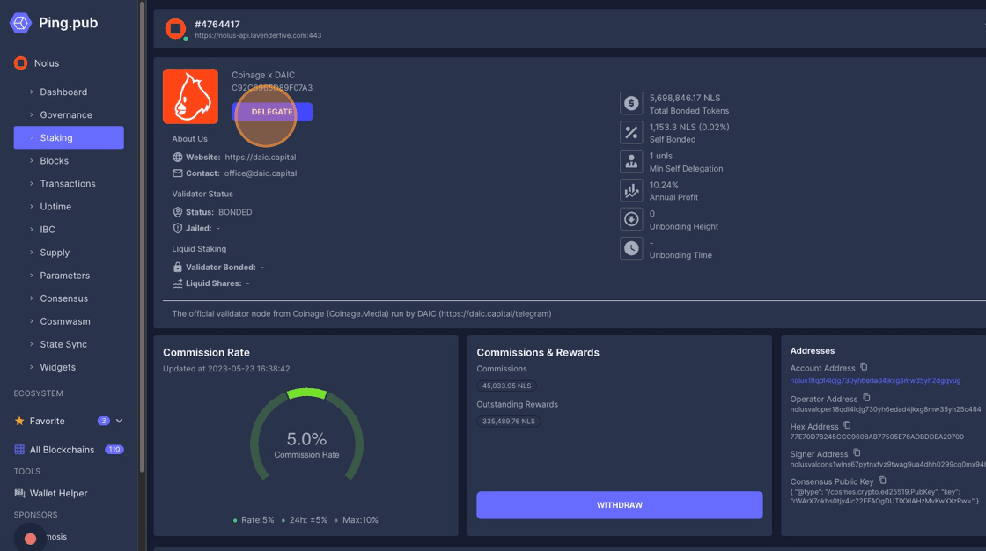Image resolution: width=986 pixels, height=551 pixels.
Task: Open All Blockchains list
Action: coord(62,450)
